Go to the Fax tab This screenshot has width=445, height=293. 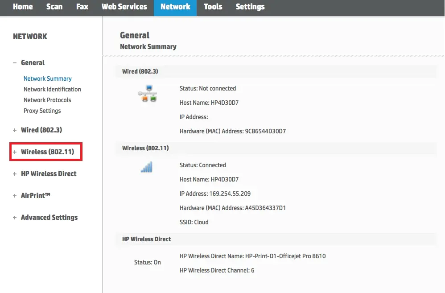point(82,7)
